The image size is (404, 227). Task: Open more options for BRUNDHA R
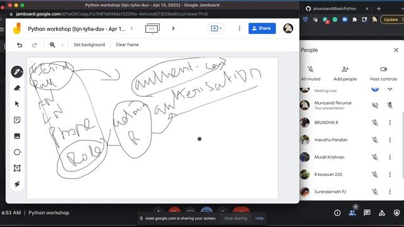point(390,122)
